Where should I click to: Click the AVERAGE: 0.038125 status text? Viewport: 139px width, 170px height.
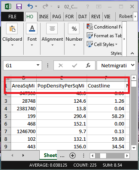tap(48, 165)
